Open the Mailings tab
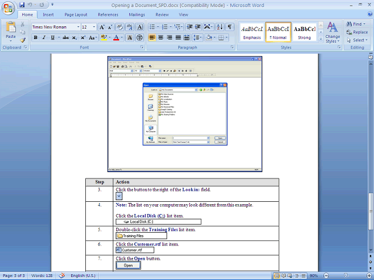 tap(137, 15)
